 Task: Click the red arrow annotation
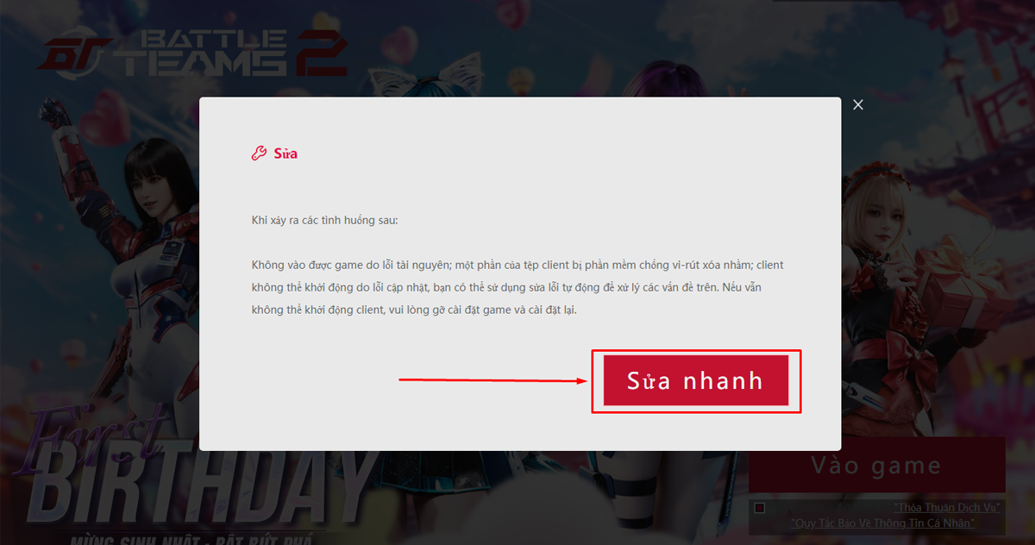[x=492, y=379]
